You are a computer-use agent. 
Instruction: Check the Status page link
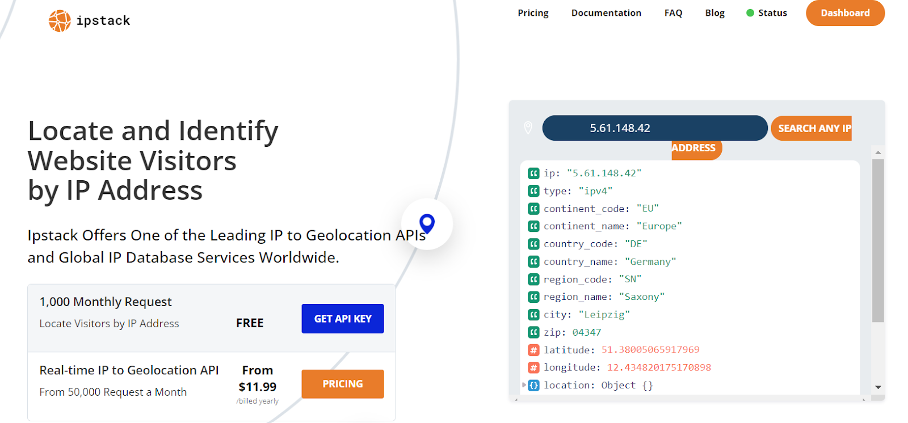tap(772, 13)
